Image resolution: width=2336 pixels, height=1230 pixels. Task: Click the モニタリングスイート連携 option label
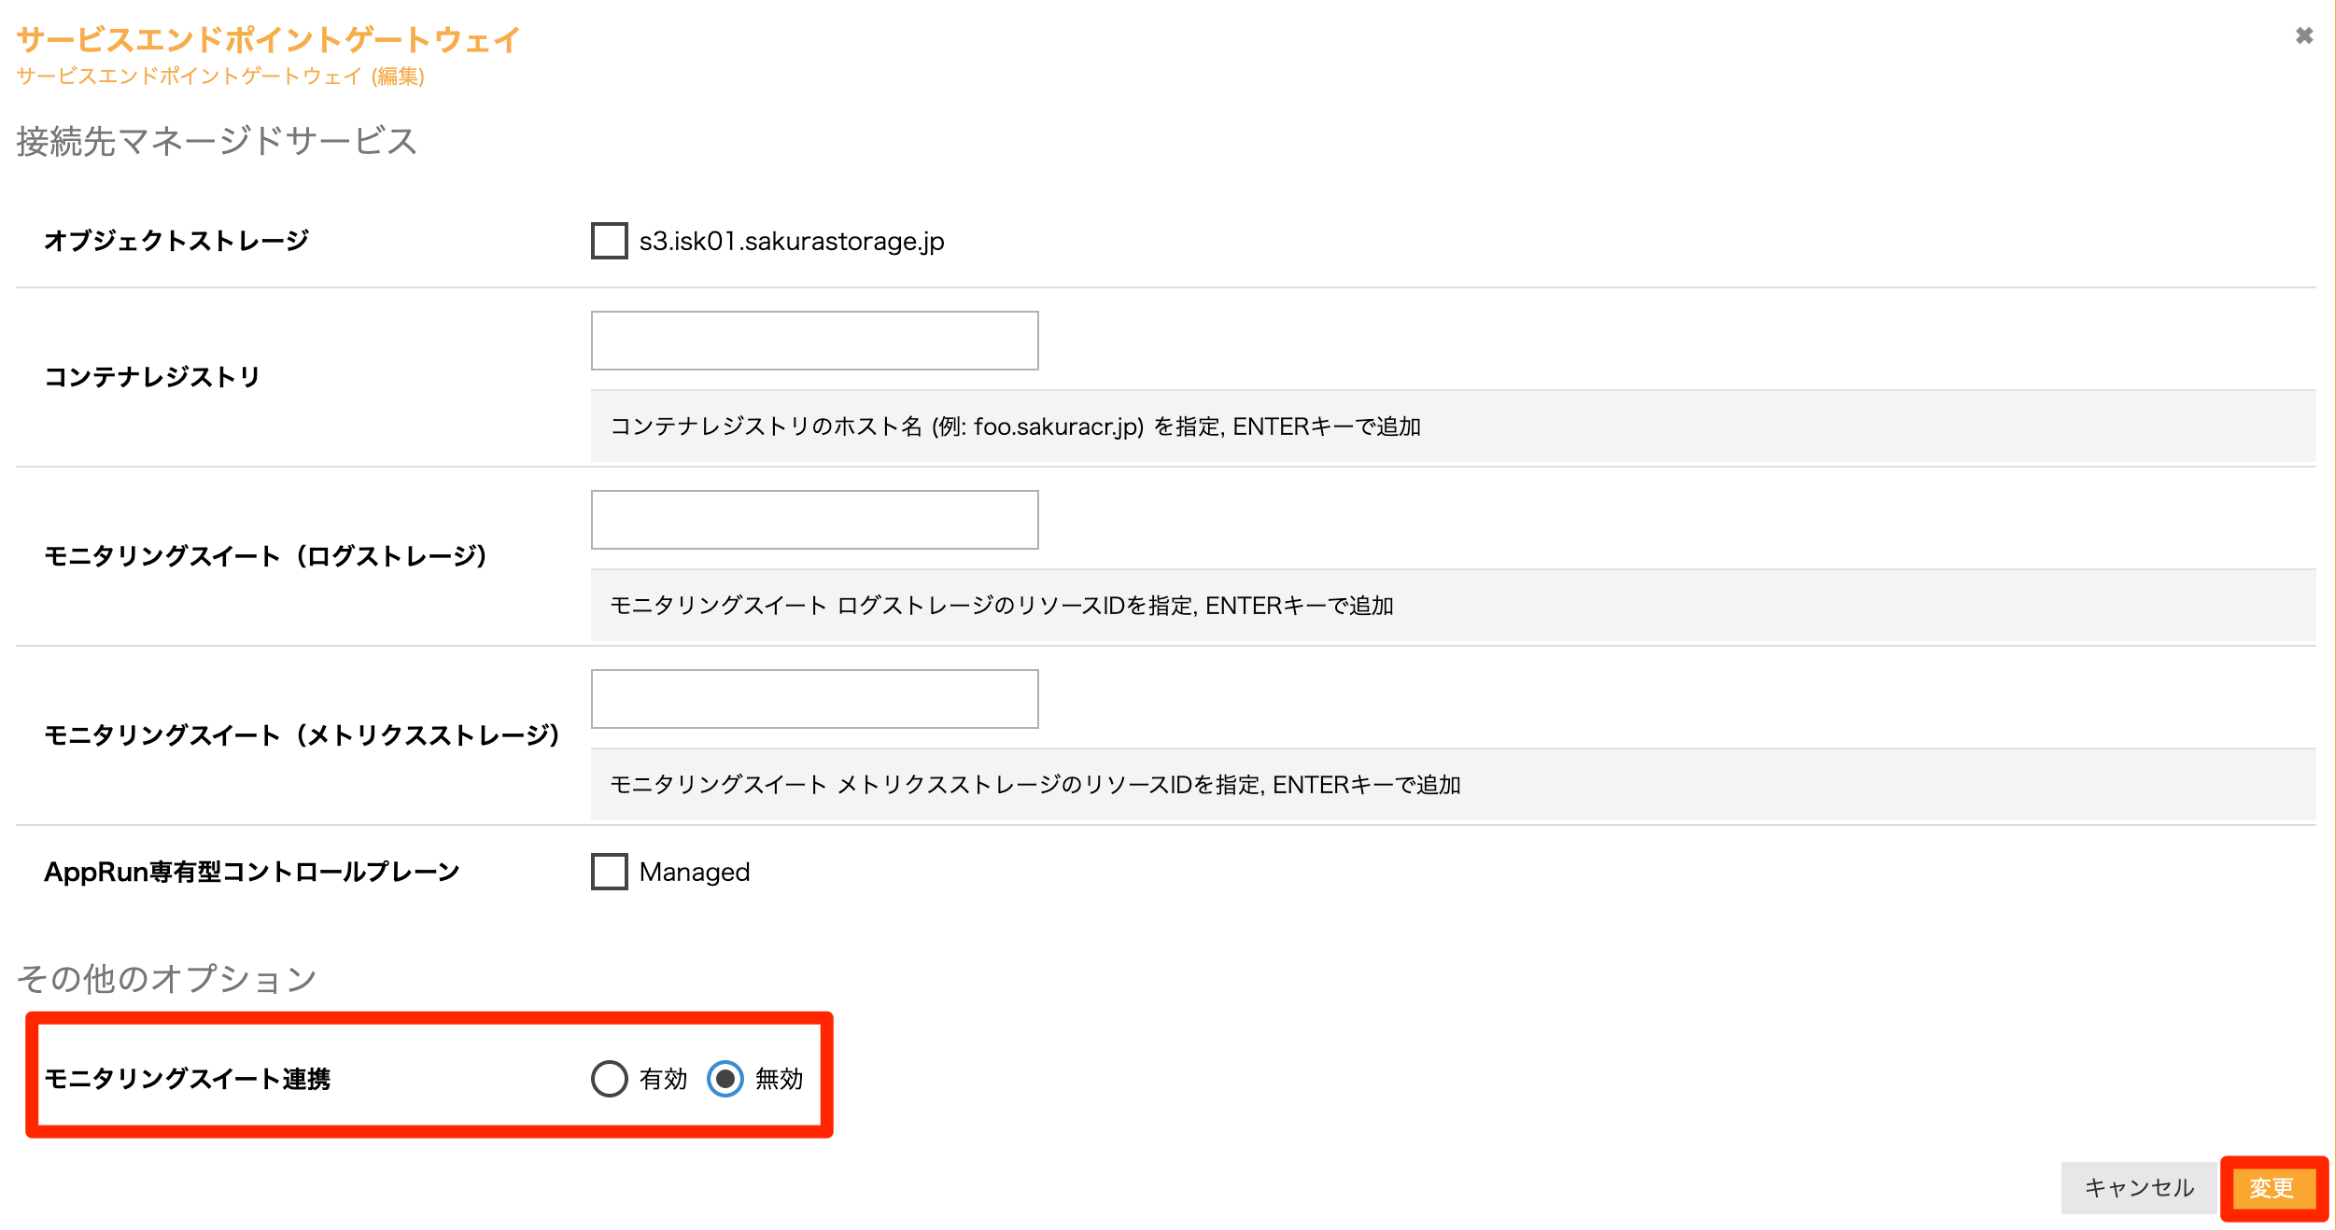(x=187, y=1079)
